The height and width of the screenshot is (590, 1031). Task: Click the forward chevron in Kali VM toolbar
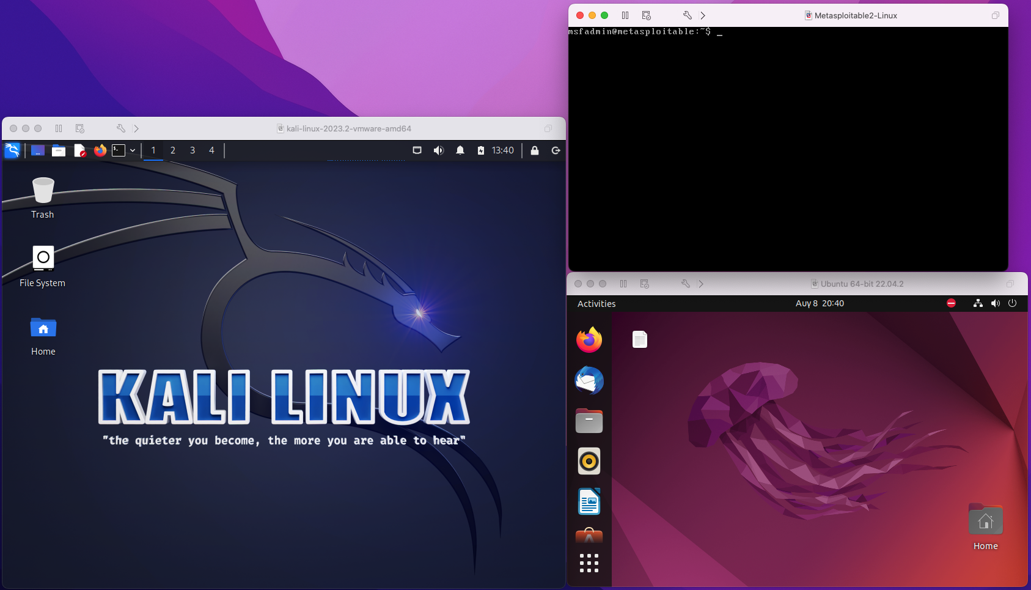(x=136, y=128)
